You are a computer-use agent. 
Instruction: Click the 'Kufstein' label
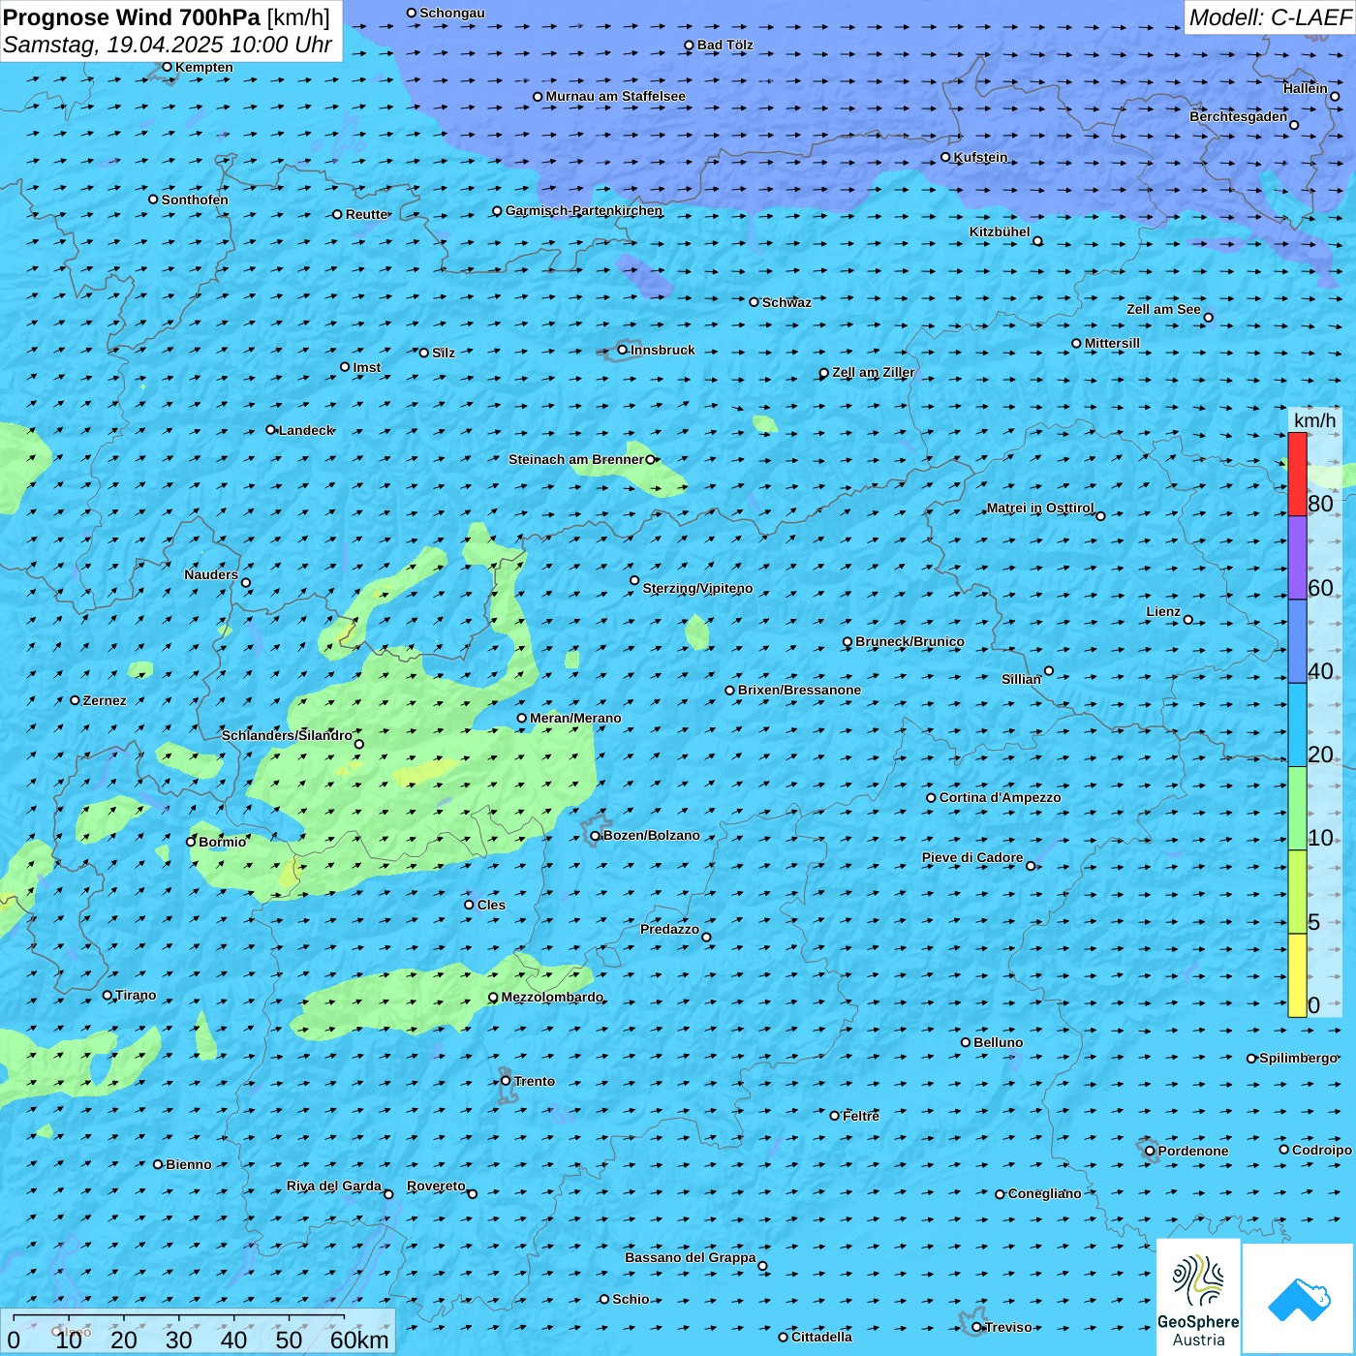[980, 157]
